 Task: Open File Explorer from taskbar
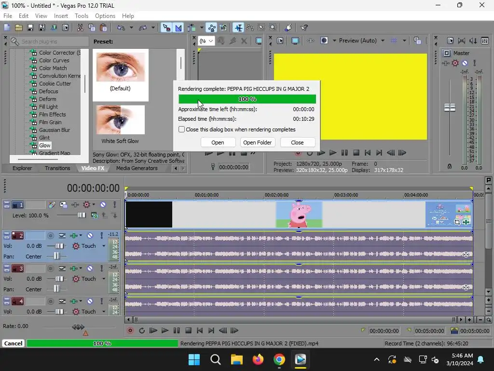coord(236,359)
